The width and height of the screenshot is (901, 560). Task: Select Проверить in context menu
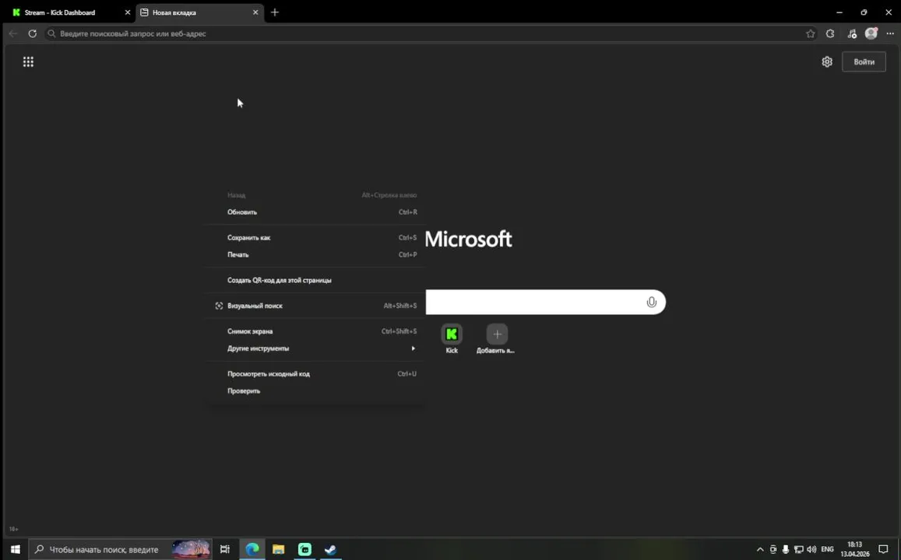pyautogui.click(x=315, y=391)
